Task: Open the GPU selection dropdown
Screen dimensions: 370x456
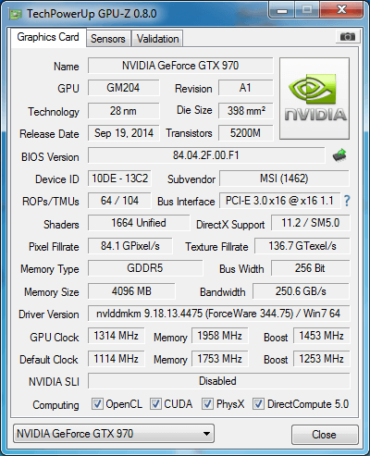Action: point(114,434)
